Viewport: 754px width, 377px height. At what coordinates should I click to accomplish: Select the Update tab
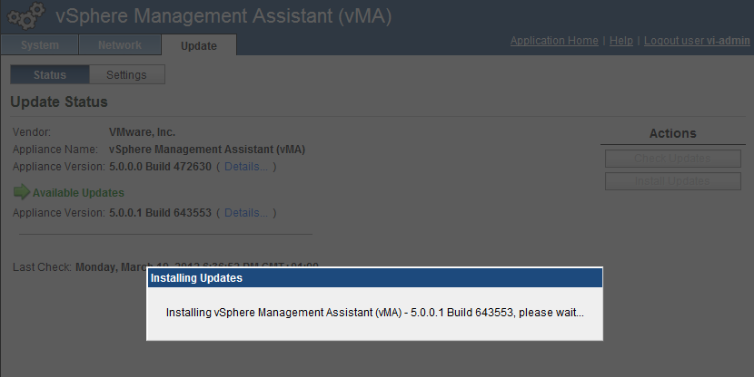(x=198, y=45)
